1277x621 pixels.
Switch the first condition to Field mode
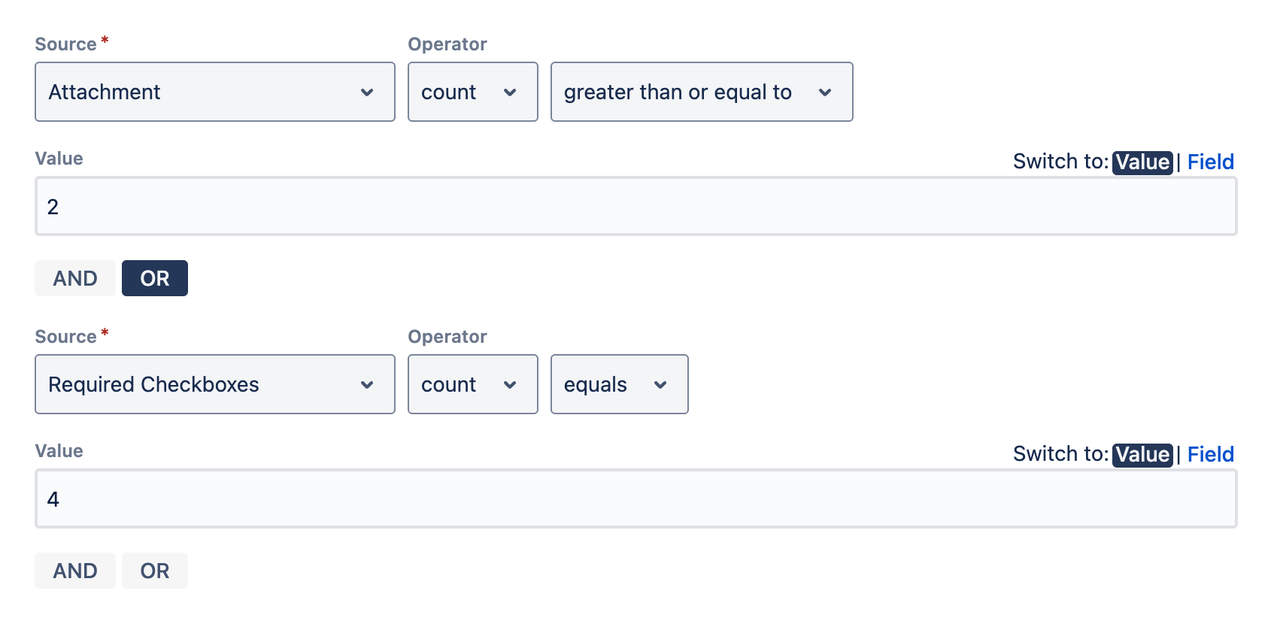click(1210, 162)
